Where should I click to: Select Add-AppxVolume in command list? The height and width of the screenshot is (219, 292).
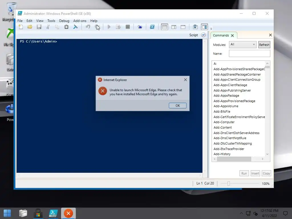(226, 106)
